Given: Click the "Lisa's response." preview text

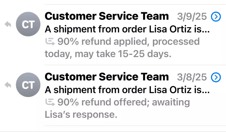Looking at the screenshot, I should [x=81, y=114].
